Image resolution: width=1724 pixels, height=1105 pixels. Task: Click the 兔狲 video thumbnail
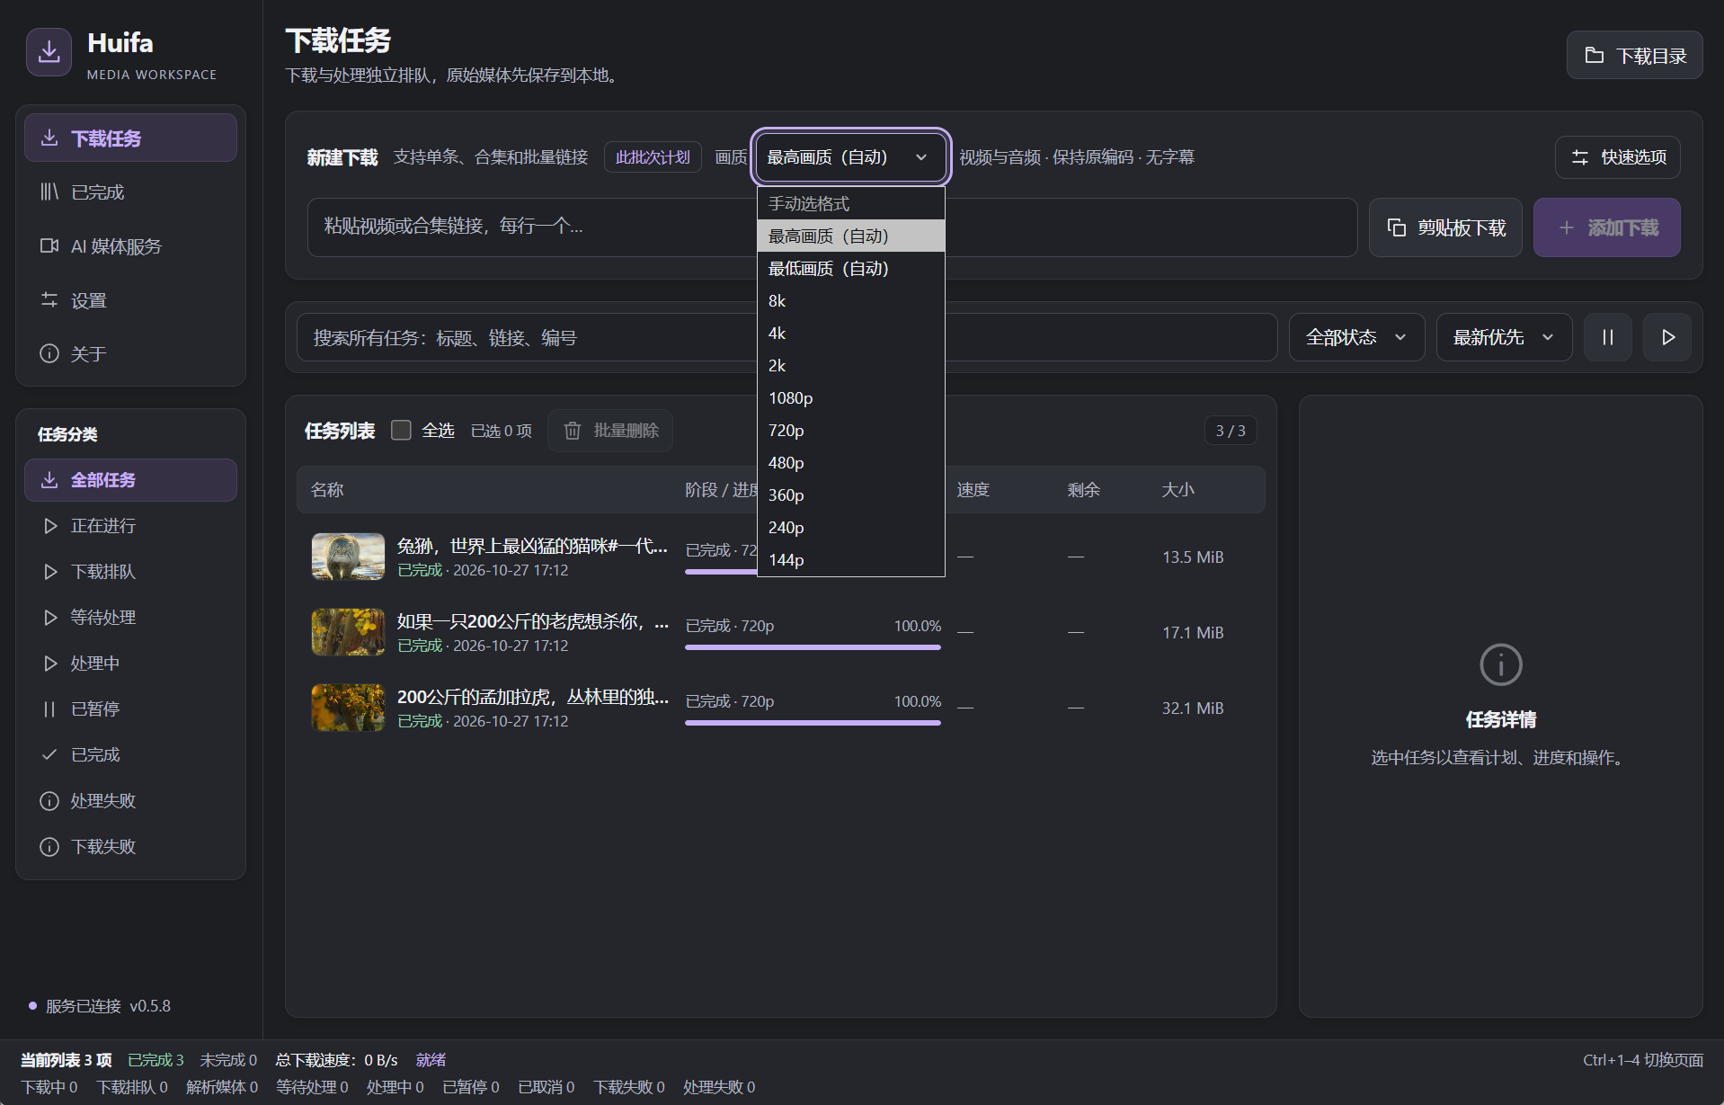(348, 557)
